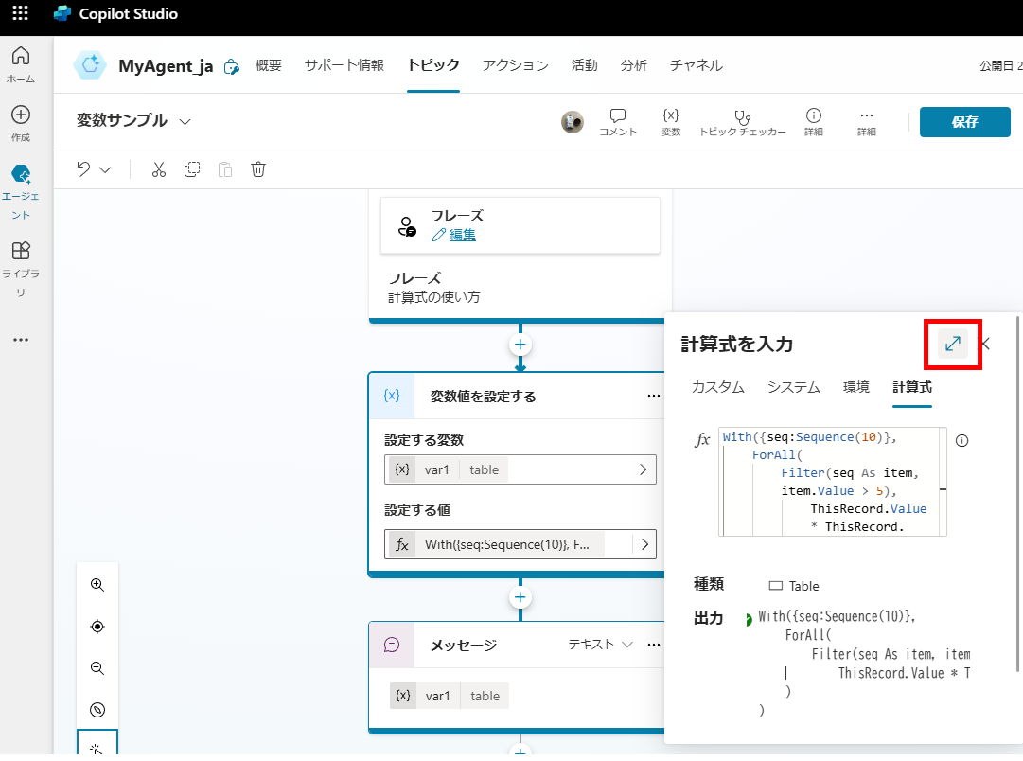Open the アクション tab
1023x761 pixels.
[x=515, y=65]
